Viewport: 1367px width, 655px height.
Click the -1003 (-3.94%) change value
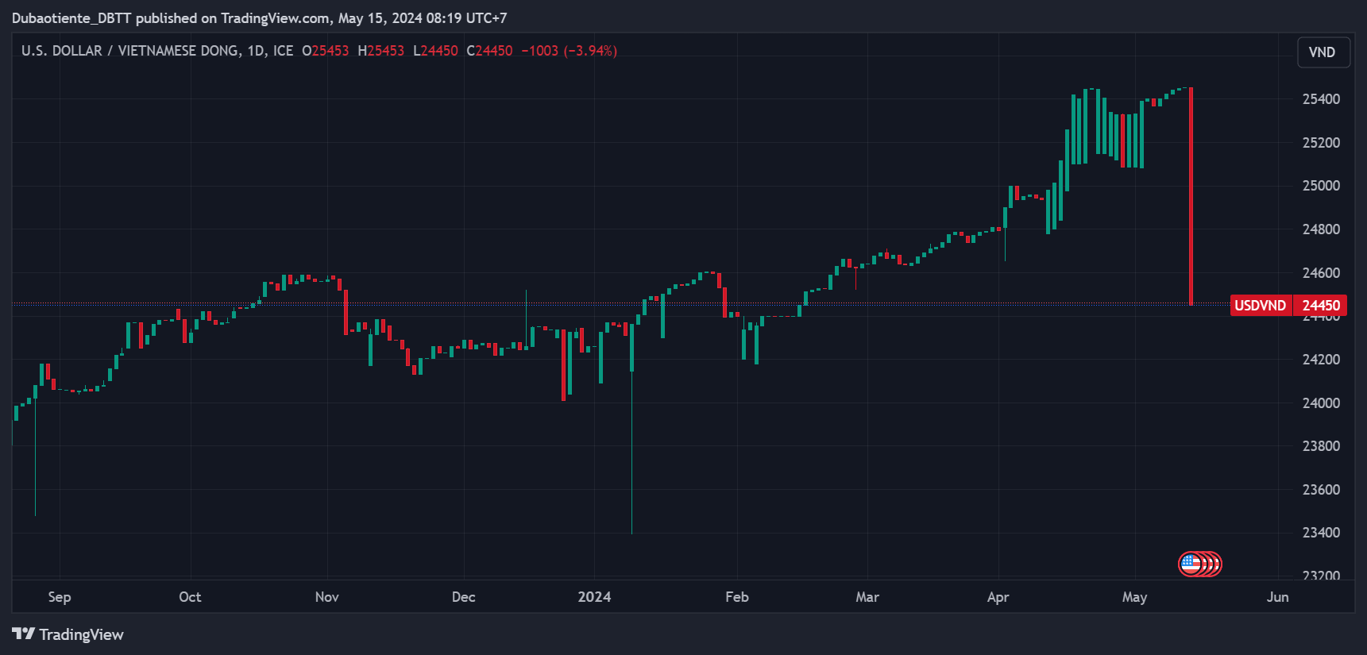(569, 51)
